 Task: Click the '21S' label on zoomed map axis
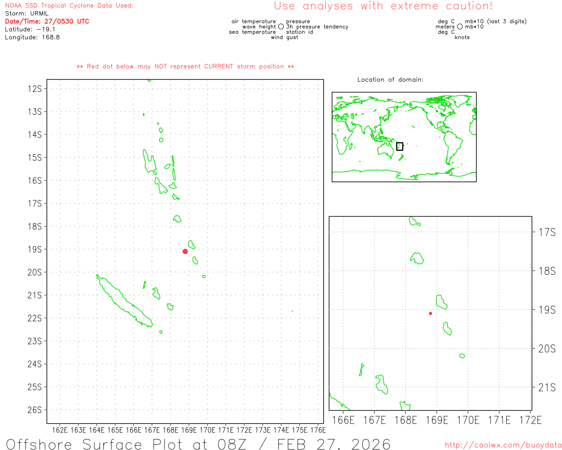547,388
